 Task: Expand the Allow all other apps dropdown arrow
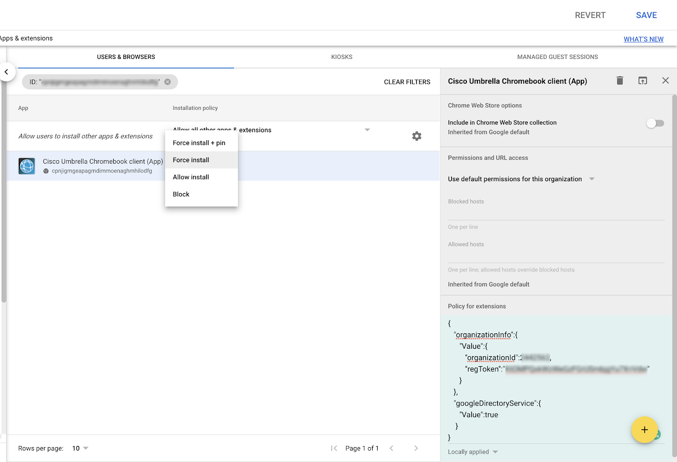[x=367, y=130]
